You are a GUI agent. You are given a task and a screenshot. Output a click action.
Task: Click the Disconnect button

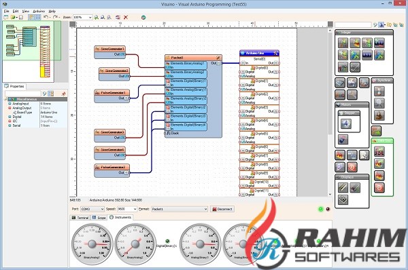click(222, 209)
